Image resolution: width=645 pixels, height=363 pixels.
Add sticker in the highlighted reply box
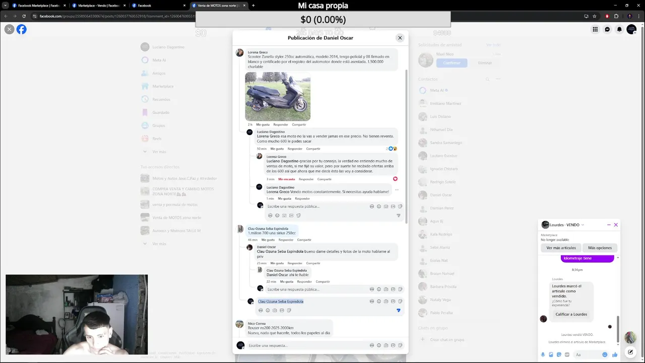[289, 310]
